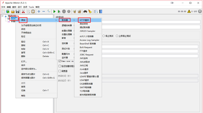
Task: Click the blue plus Expand All icon
Action: [39, 11]
